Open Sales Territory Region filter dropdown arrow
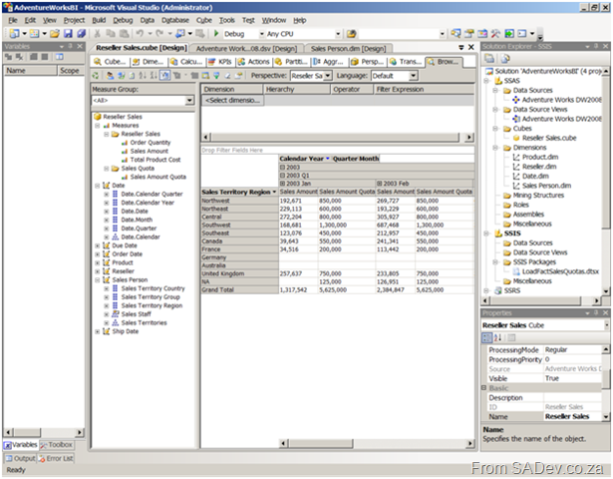Viewport: 613px width, 479px height. point(274,192)
